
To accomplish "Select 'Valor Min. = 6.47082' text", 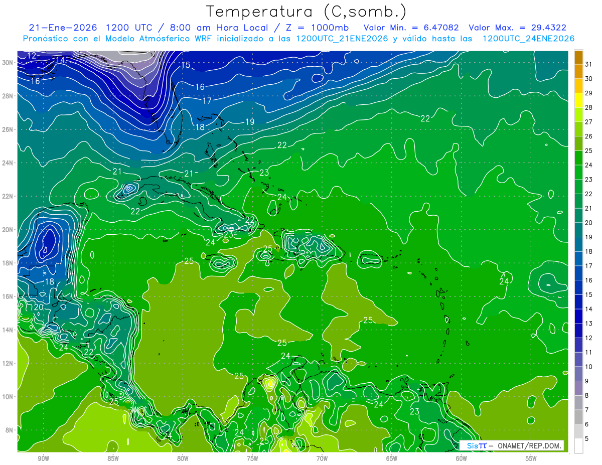I will click(411, 28).
